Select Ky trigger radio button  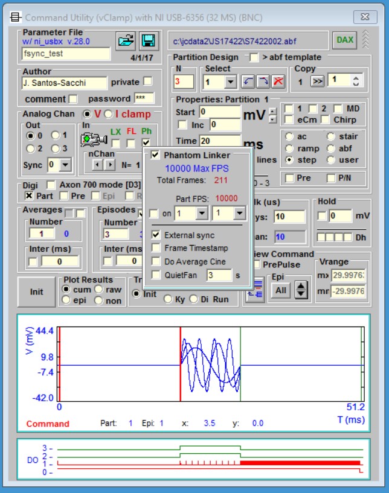point(168,299)
